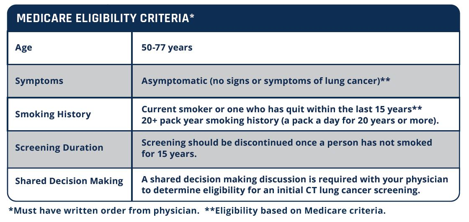This screenshot has height=222, width=469.
Task: Click the 50-77 years value
Action: pyautogui.click(x=167, y=48)
